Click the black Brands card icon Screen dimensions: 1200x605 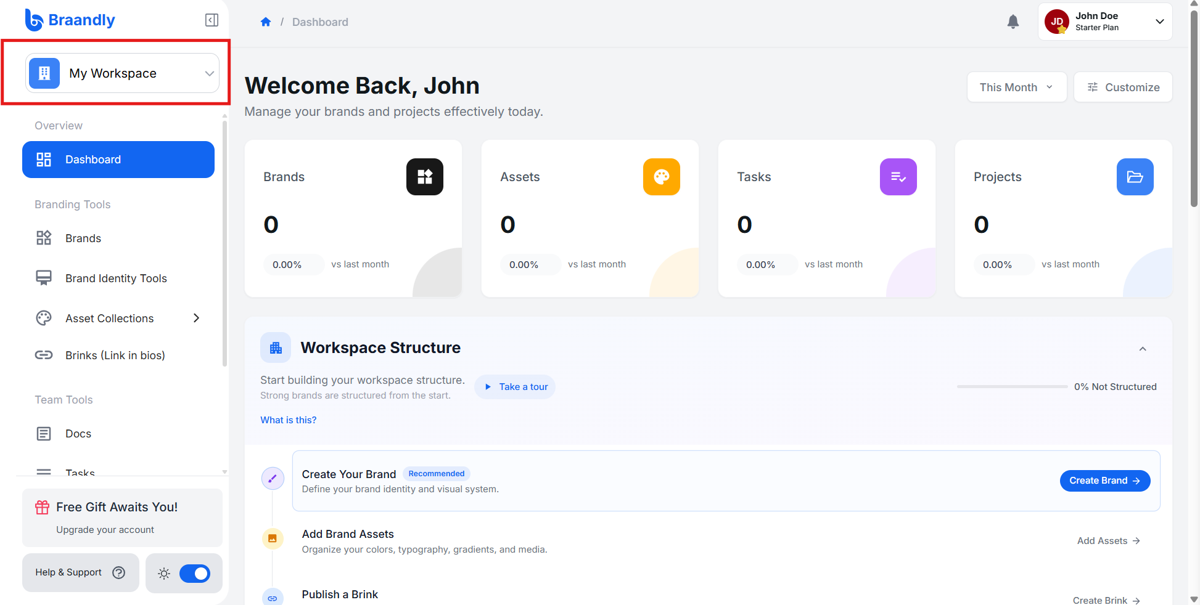425,177
